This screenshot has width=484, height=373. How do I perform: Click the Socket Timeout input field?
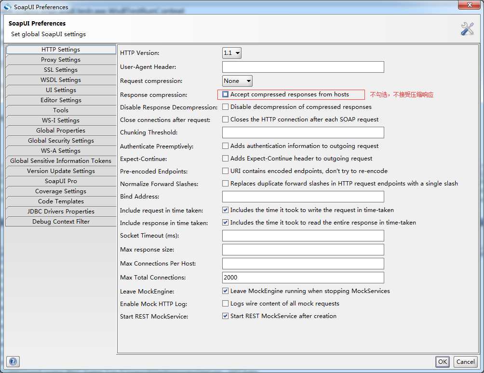point(303,235)
